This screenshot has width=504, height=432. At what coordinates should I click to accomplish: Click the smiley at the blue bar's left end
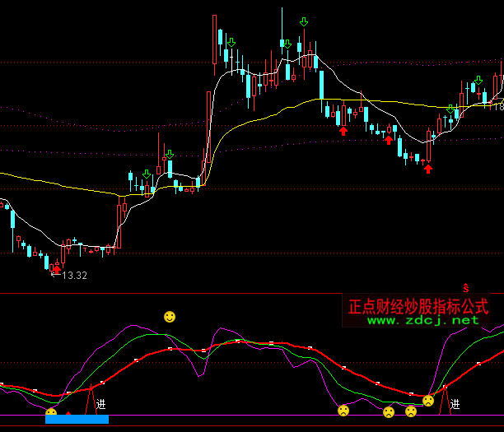(51, 412)
